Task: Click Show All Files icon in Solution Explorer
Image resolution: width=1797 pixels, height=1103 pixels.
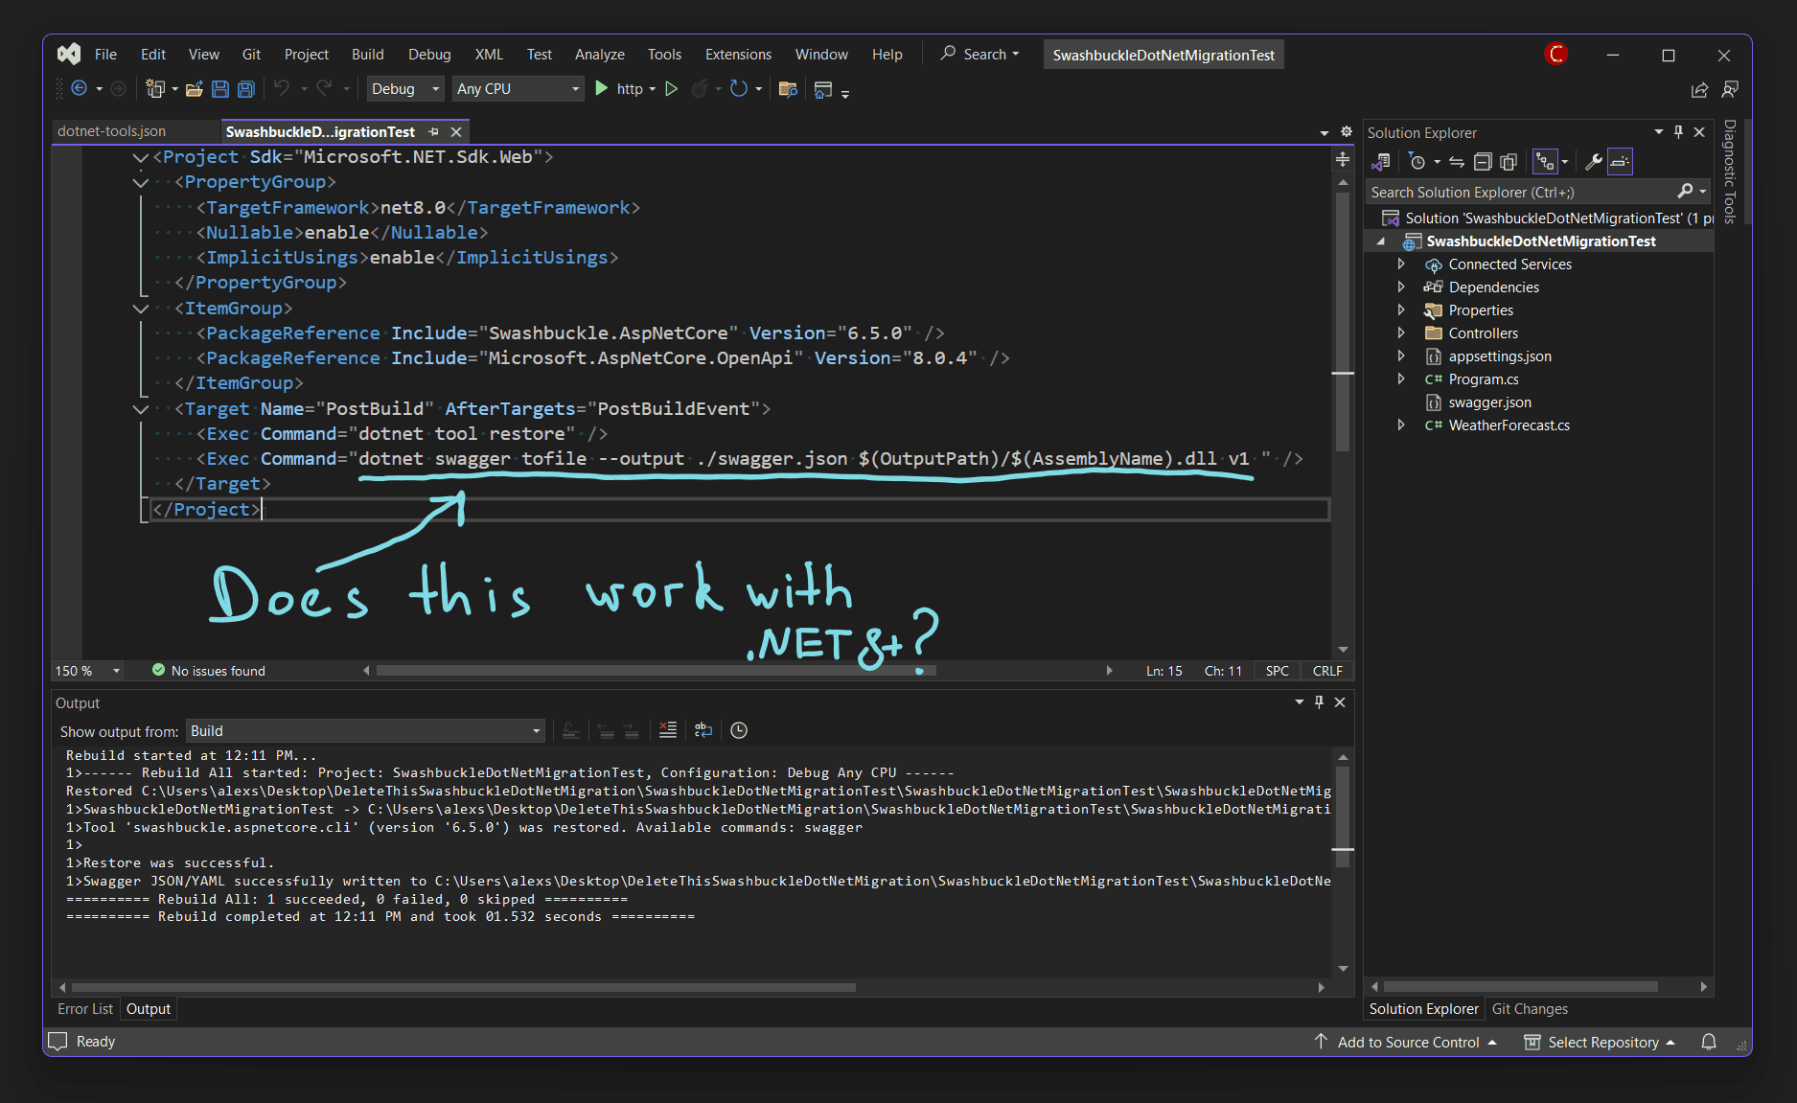Action: 1509,162
